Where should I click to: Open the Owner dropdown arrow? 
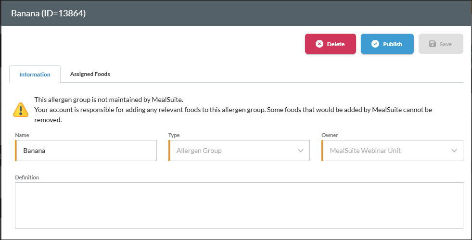click(x=454, y=151)
